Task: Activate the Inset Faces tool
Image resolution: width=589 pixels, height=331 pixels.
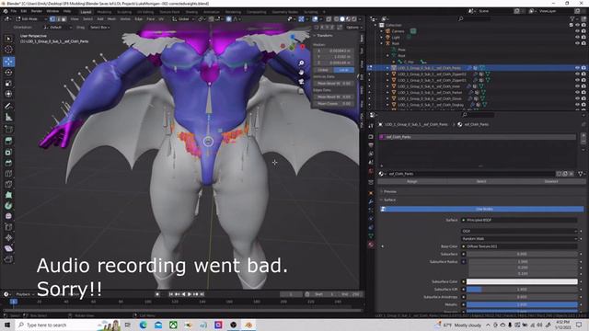Action: tap(8, 152)
